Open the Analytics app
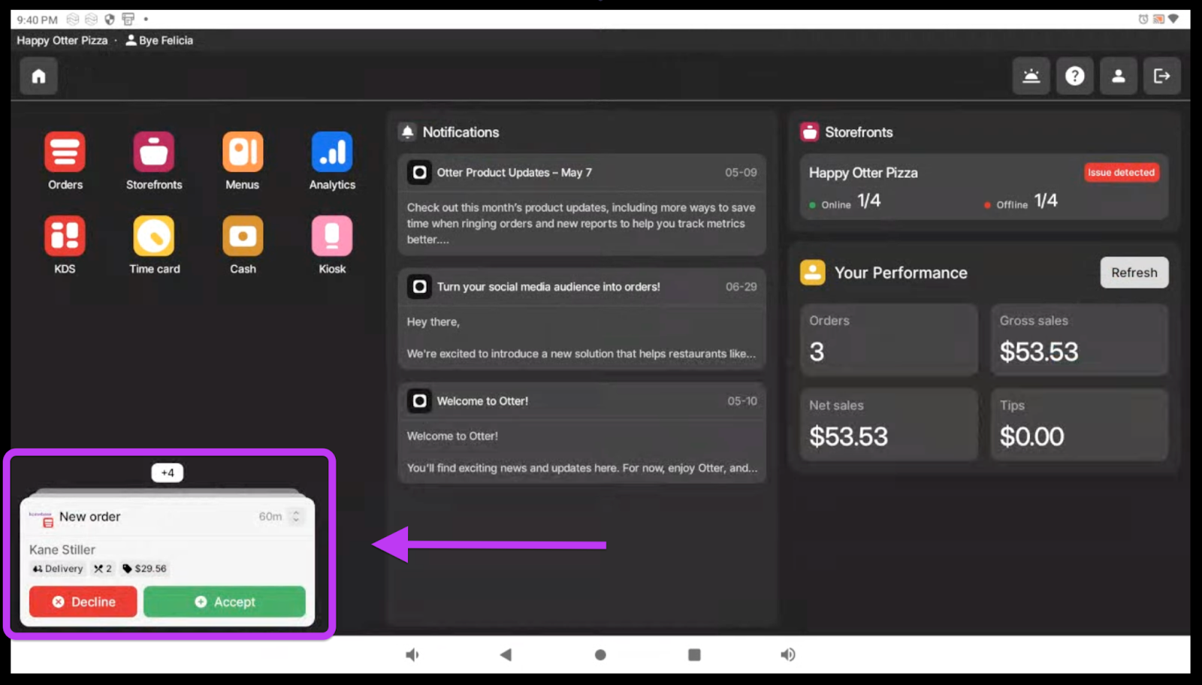Viewport: 1202px width, 685px height. [332, 152]
